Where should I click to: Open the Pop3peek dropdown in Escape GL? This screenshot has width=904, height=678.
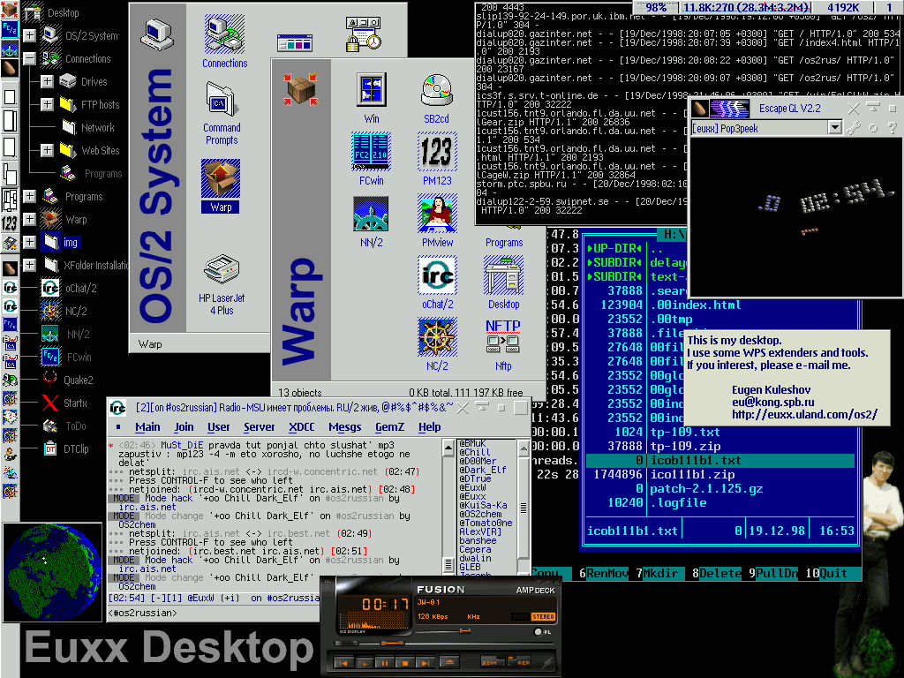(834, 127)
